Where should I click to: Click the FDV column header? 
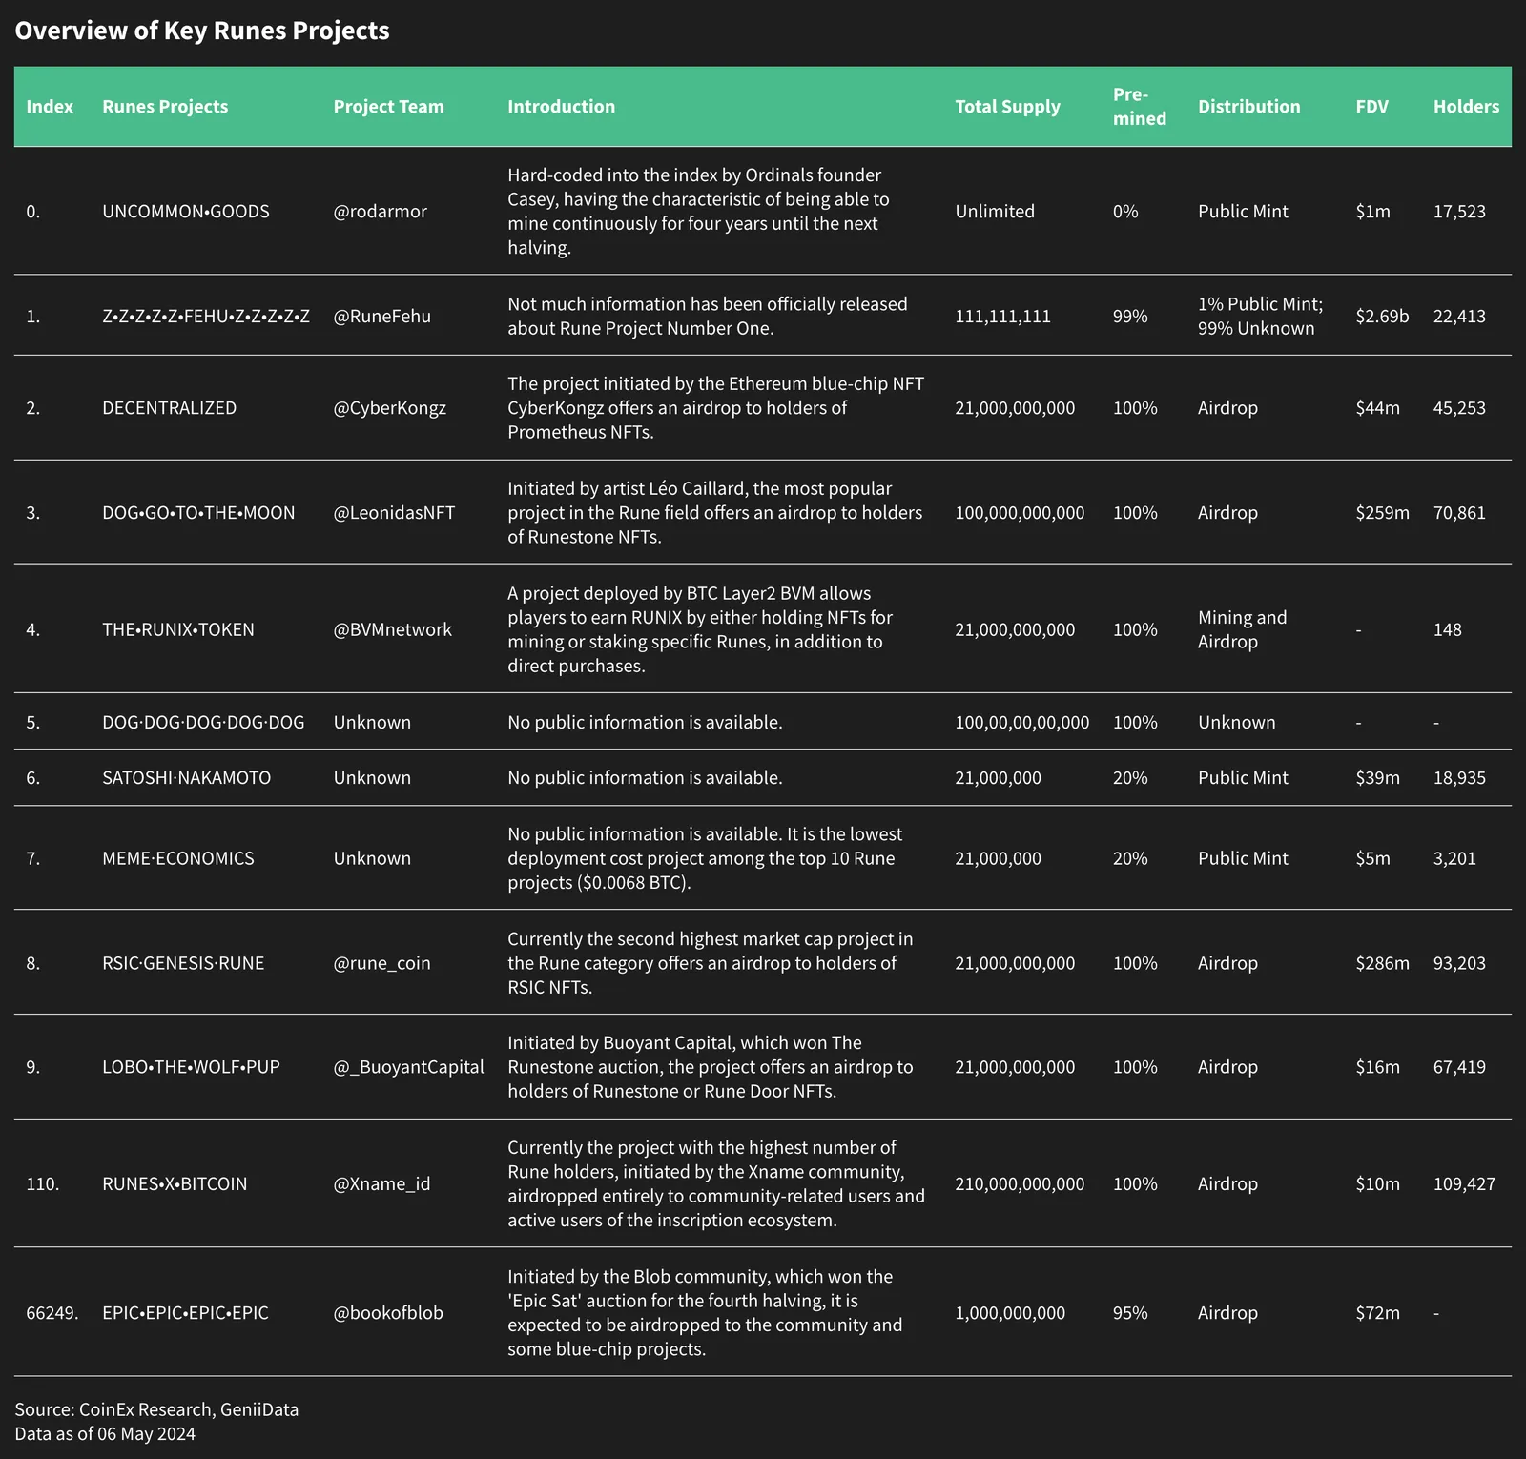[1371, 107]
